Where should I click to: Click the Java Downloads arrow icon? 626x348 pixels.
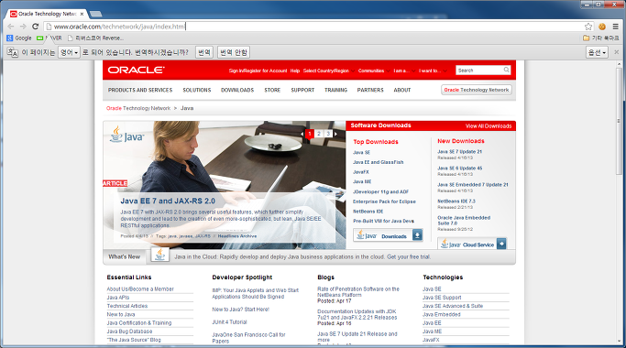pyautogui.click(x=417, y=235)
